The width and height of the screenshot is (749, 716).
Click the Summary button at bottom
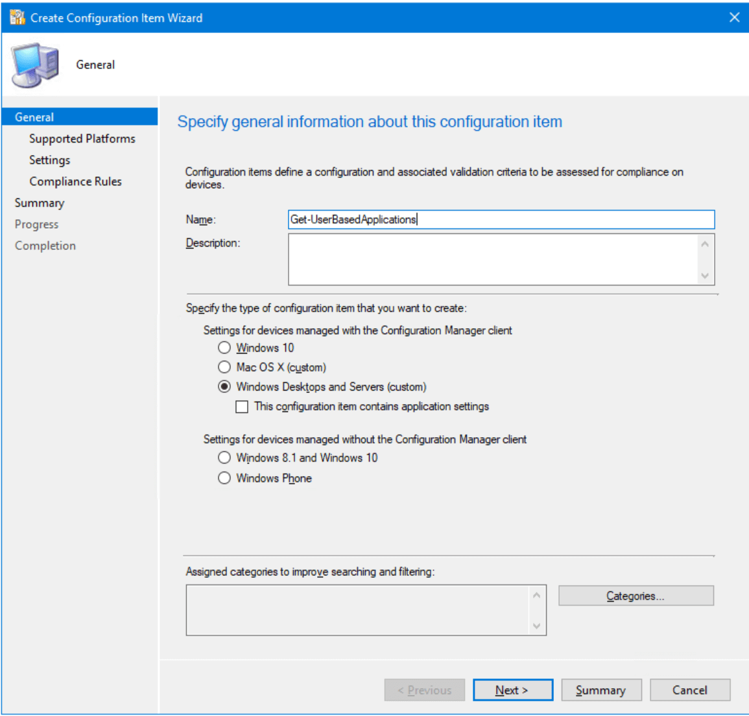tap(601, 690)
